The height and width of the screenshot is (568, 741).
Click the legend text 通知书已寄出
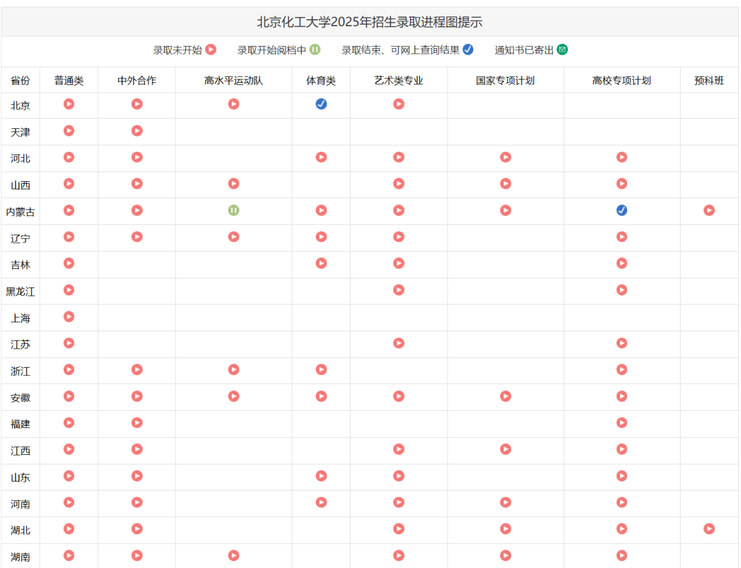click(524, 50)
